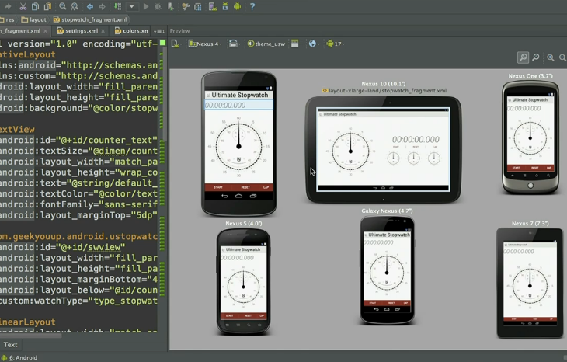This screenshot has height=362, width=567.
Task: Click zoom in on the preview
Action: (551, 57)
